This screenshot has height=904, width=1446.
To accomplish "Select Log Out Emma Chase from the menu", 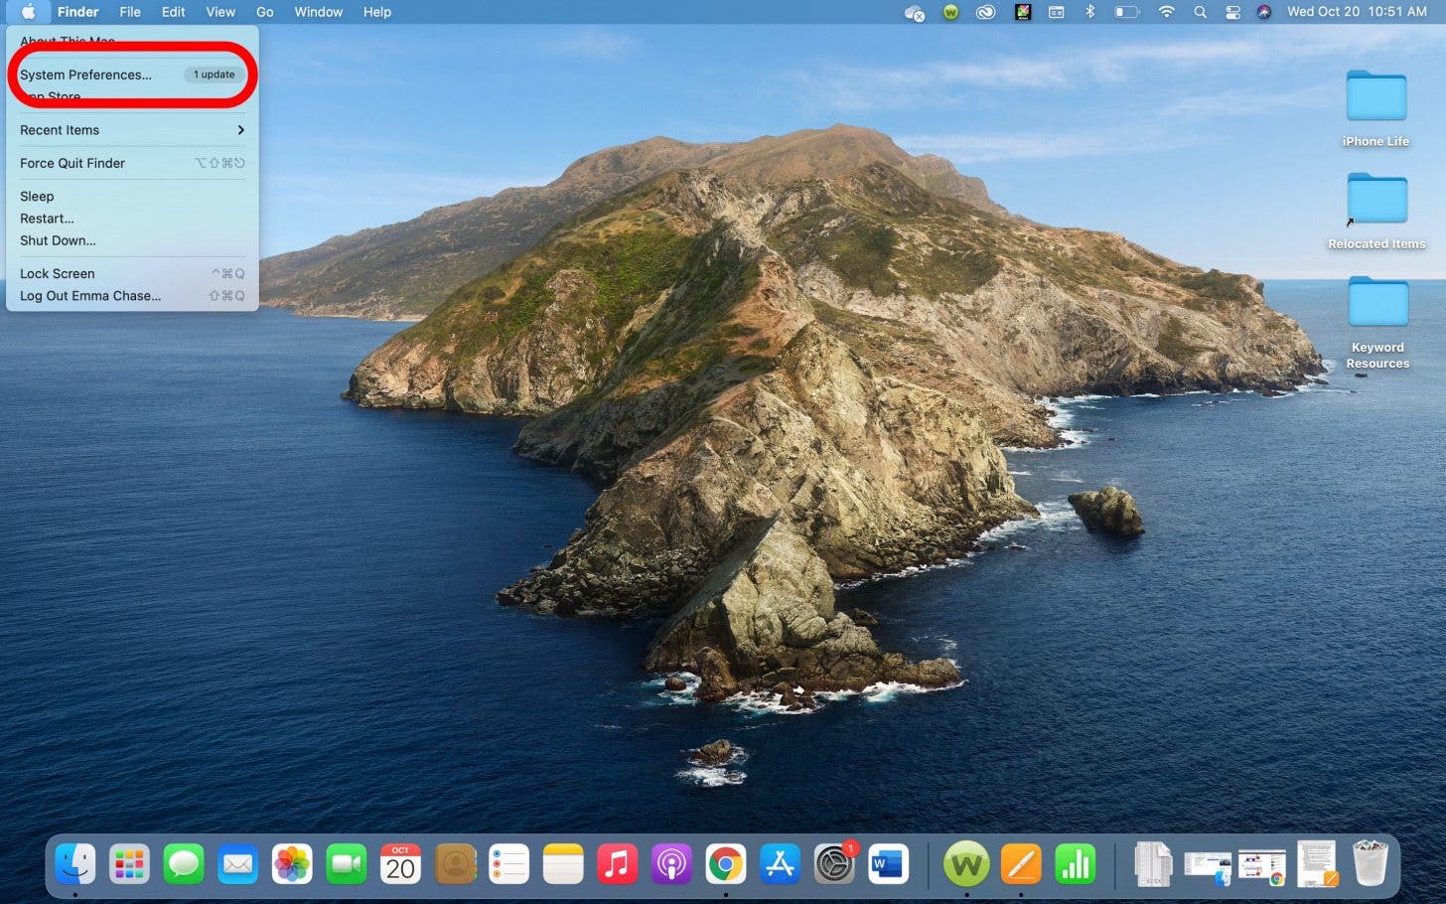I will pyautogui.click(x=89, y=295).
